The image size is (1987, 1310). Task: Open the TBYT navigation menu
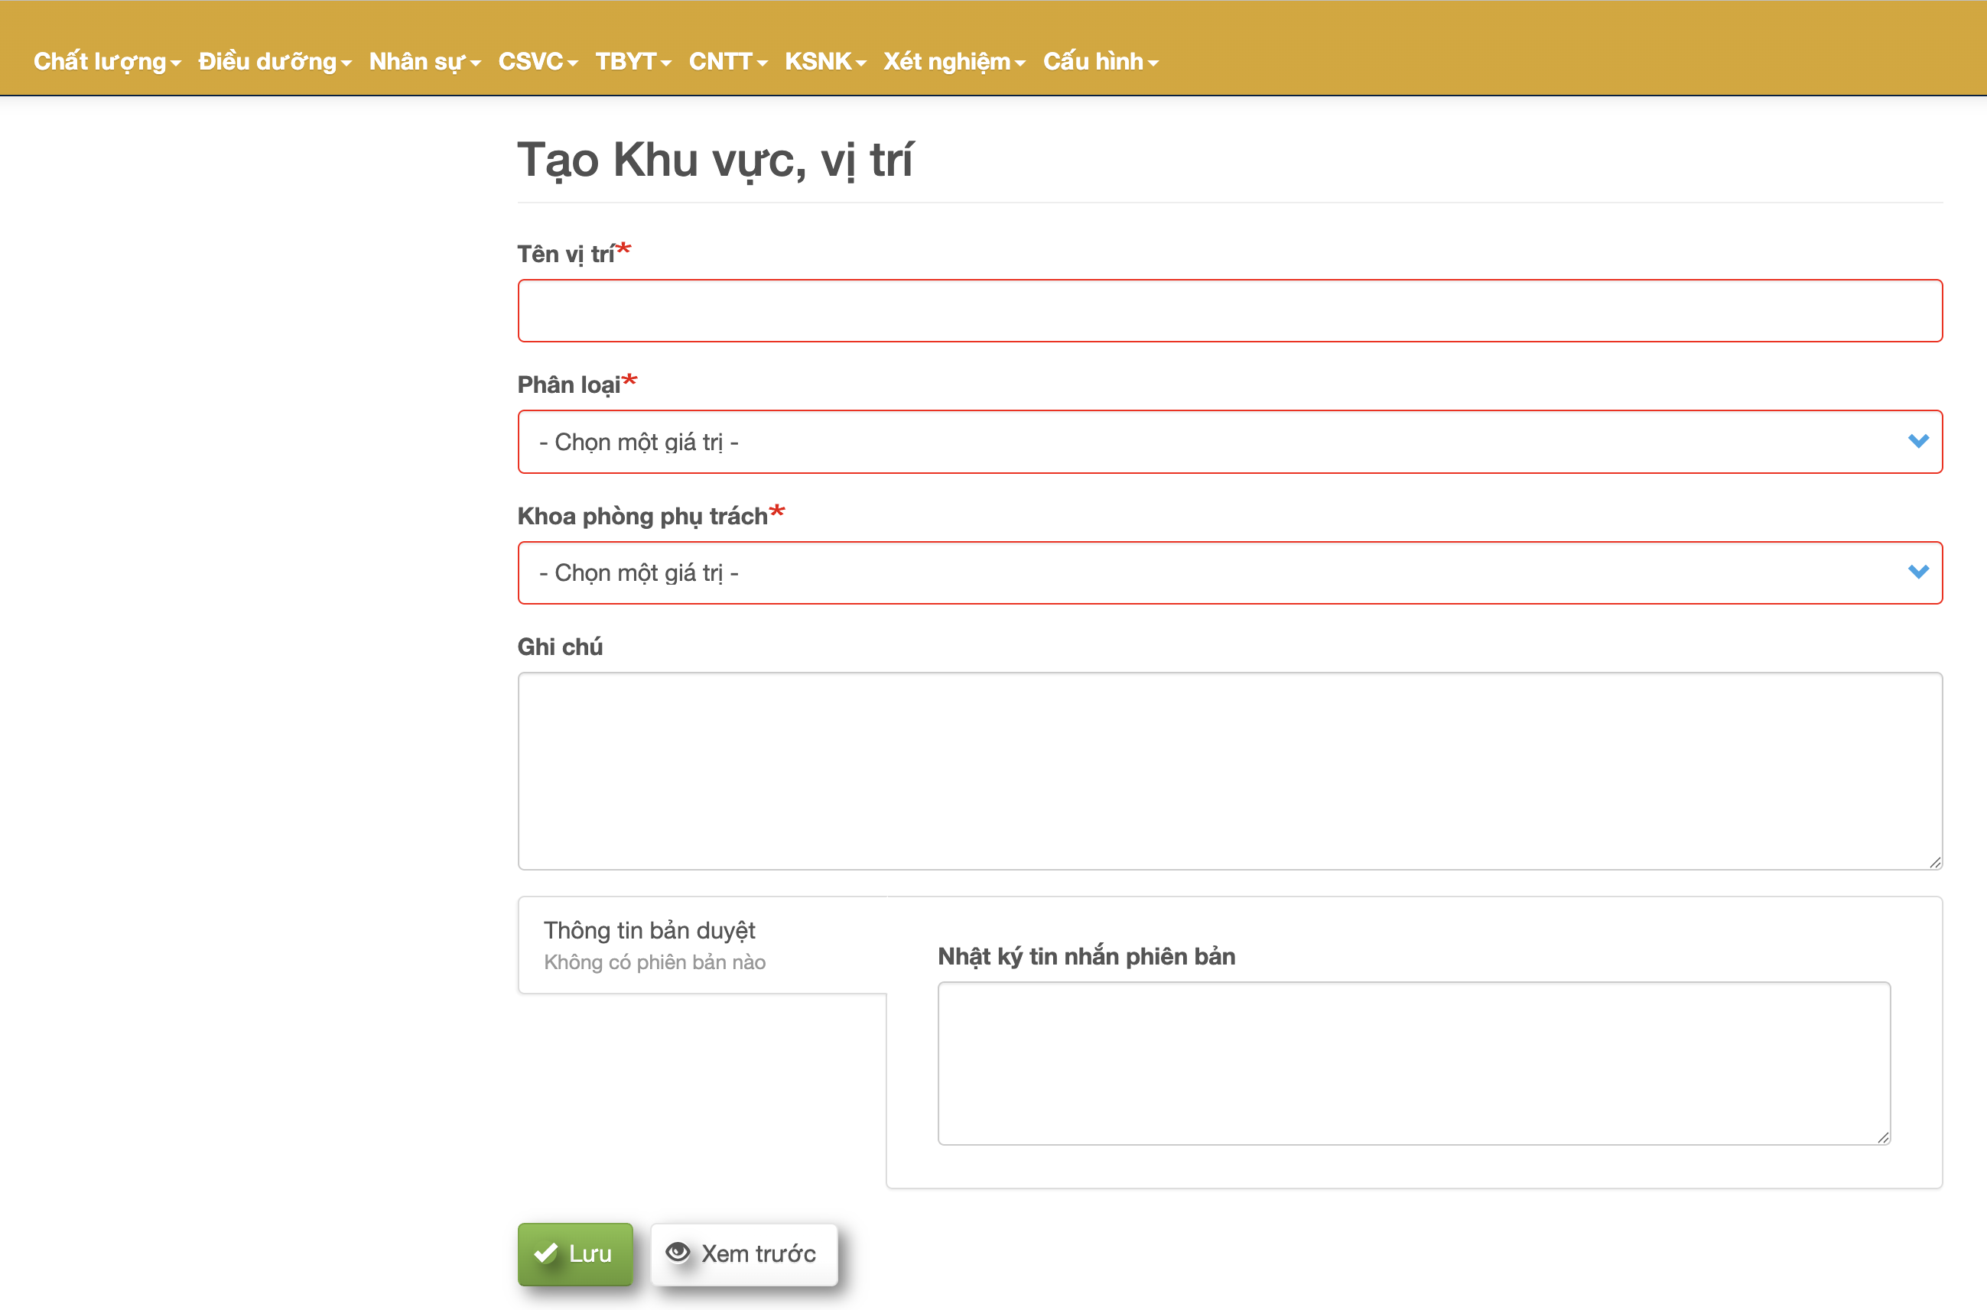click(x=633, y=62)
